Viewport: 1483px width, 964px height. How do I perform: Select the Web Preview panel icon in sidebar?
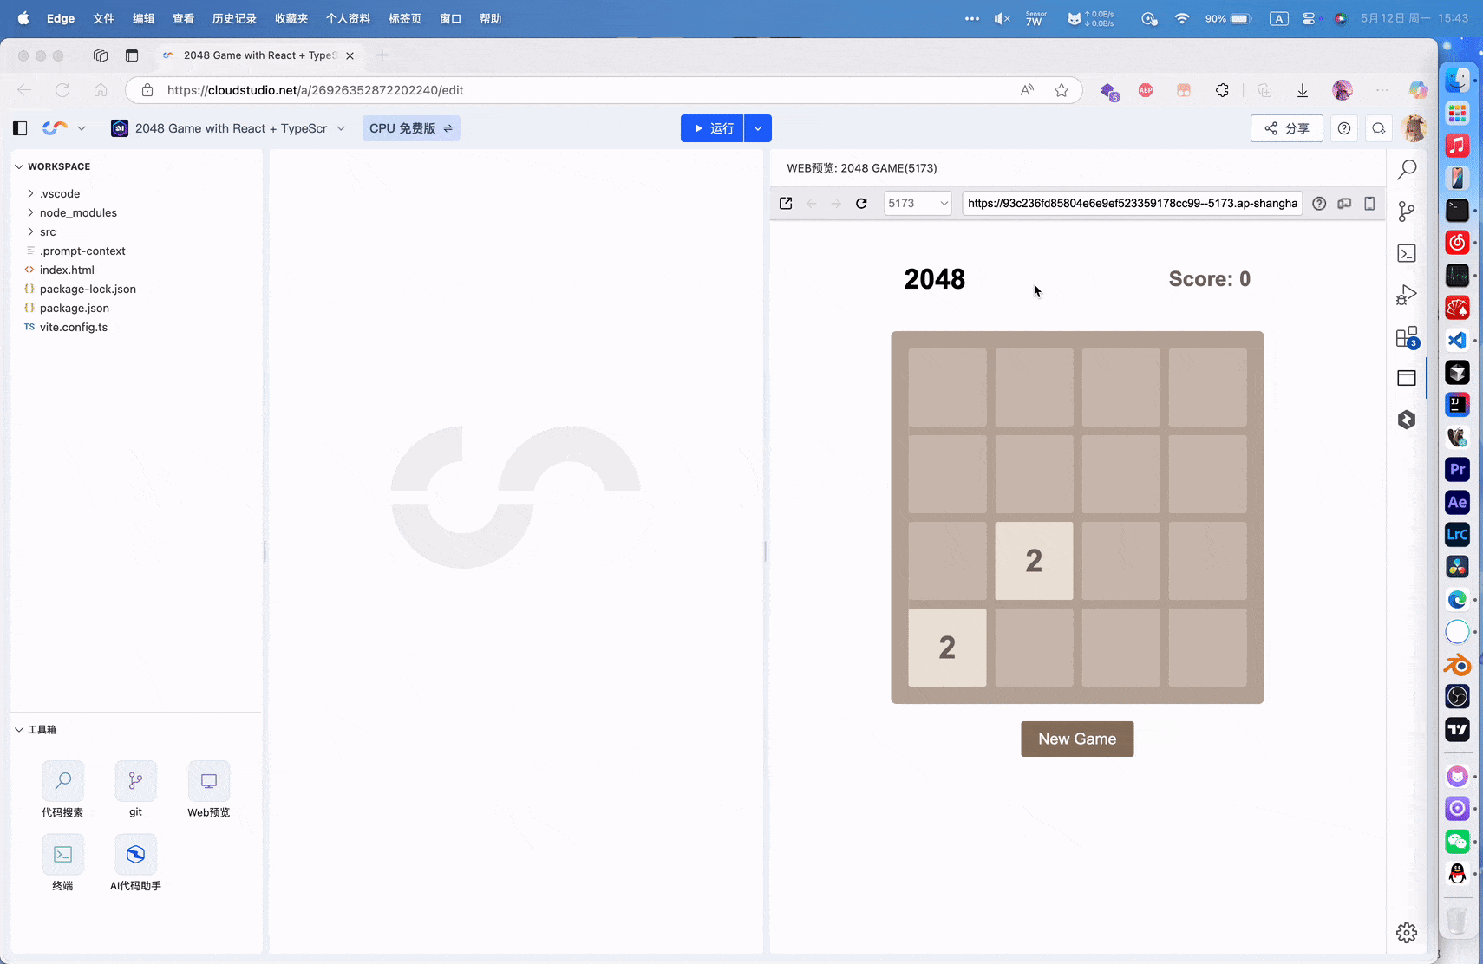[x=1407, y=377]
